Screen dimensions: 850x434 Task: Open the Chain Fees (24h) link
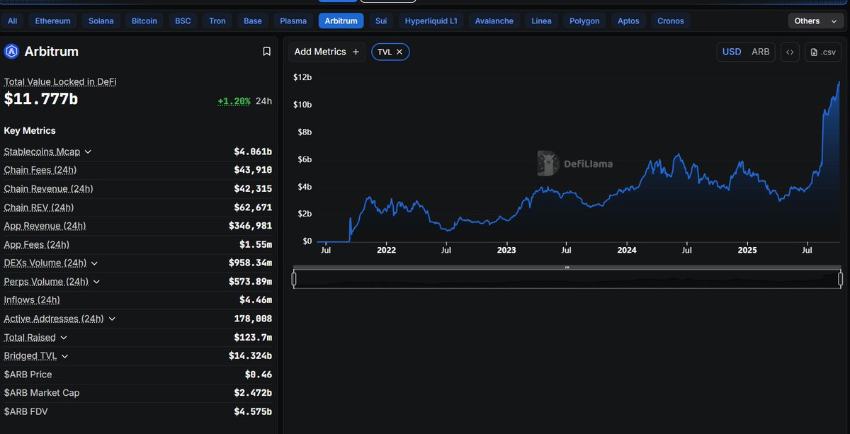40,170
